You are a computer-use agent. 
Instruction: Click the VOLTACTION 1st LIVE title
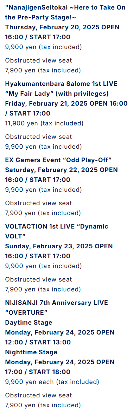coord(57,231)
